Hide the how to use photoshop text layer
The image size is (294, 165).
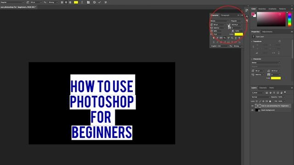252,106
